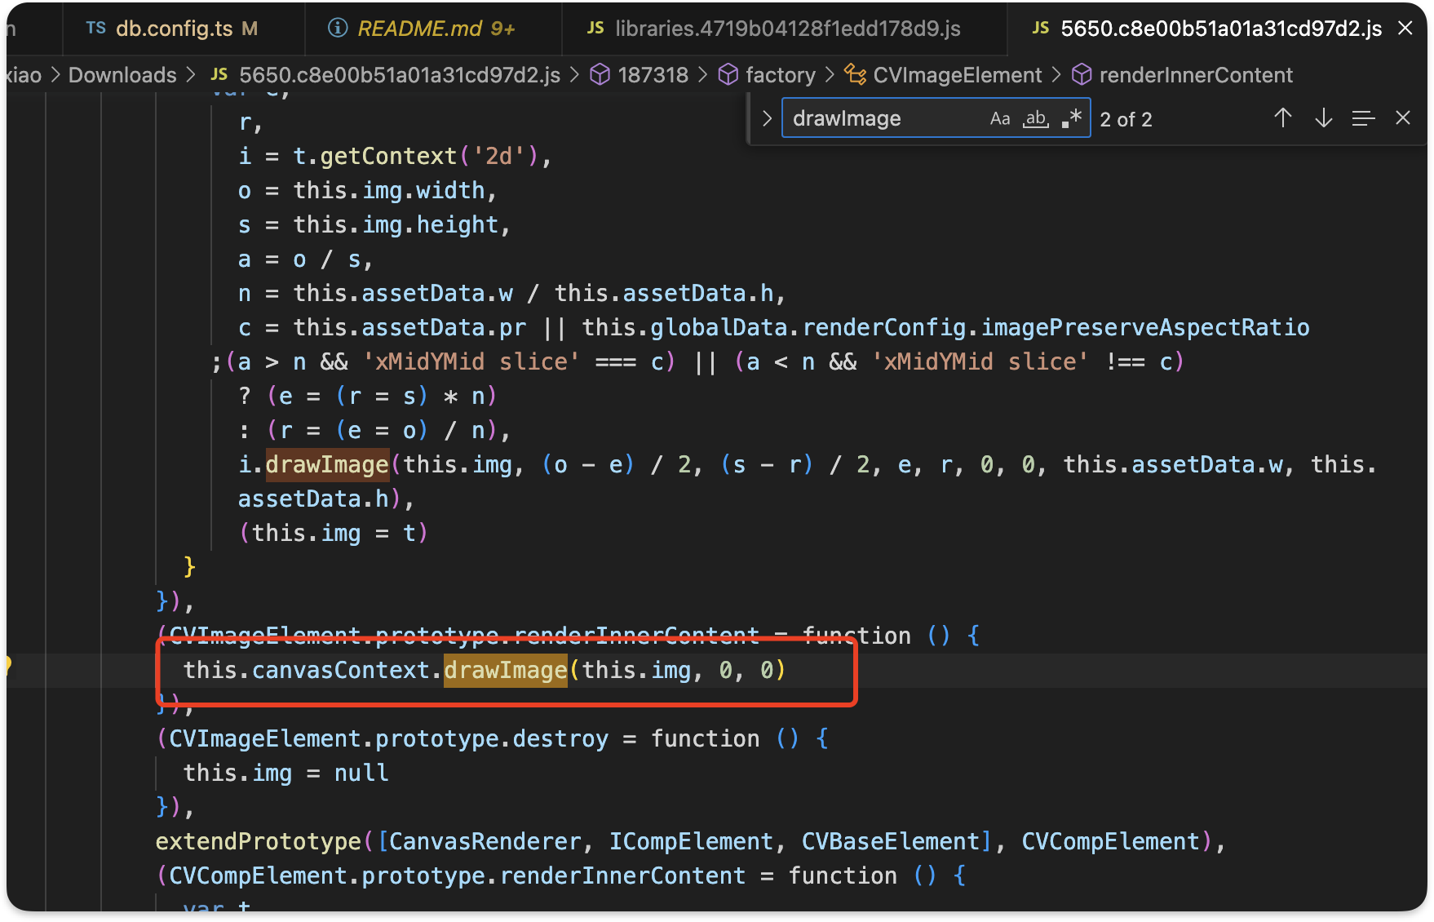Toggle Match Whole Word option
Screen dimensions: 1434x922
coord(1036,119)
